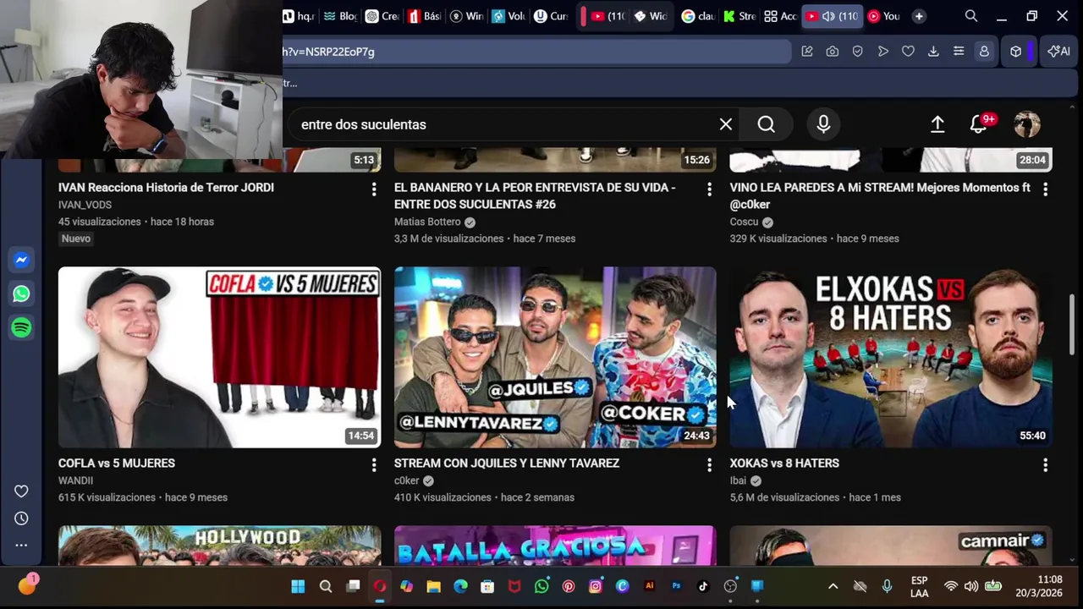Click the YouTube search magnifier button

click(x=766, y=124)
